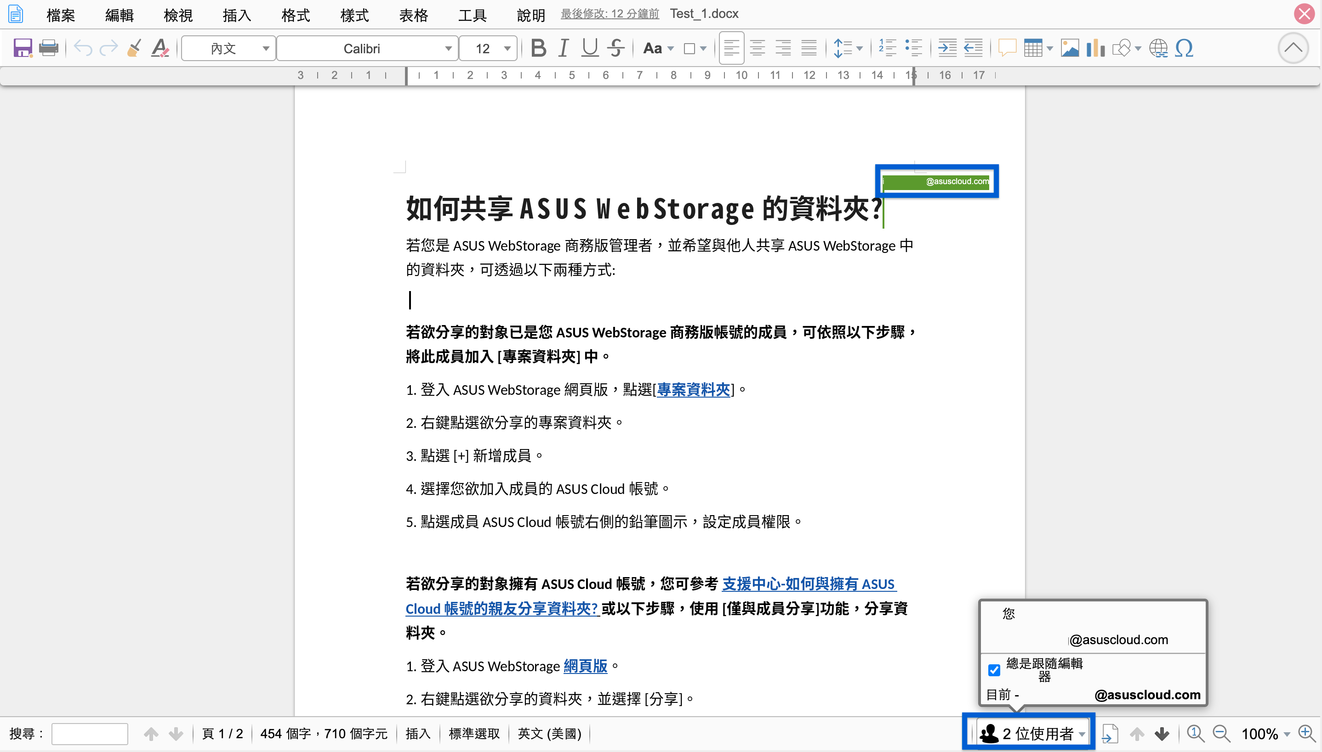The height and width of the screenshot is (752, 1322).
Task: Open the font size 12 dropdown
Action: pos(488,49)
